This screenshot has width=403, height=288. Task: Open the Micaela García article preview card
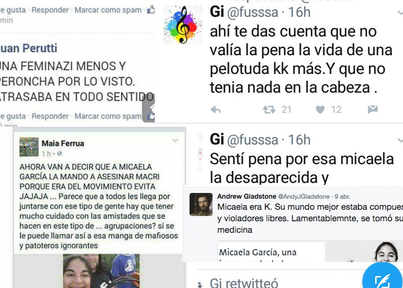pyautogui.click(x=310, y=252)
